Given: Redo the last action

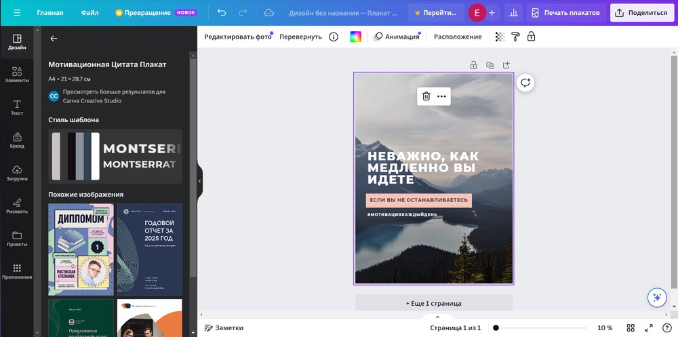Looking at the screenshot, I should pos(243,13).
